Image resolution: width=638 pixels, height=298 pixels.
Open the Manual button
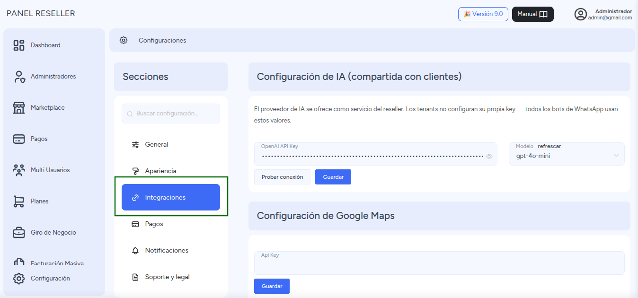click(533, 14)
